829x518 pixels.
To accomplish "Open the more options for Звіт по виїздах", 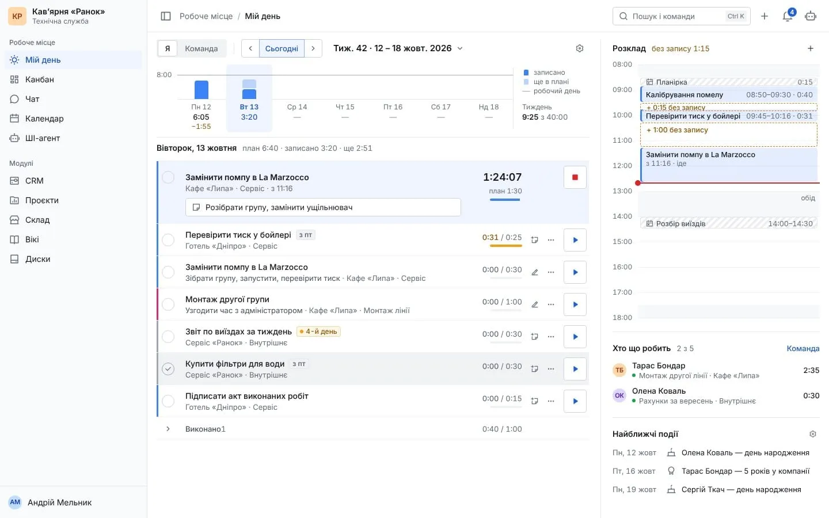I will (x=551, y=337).
